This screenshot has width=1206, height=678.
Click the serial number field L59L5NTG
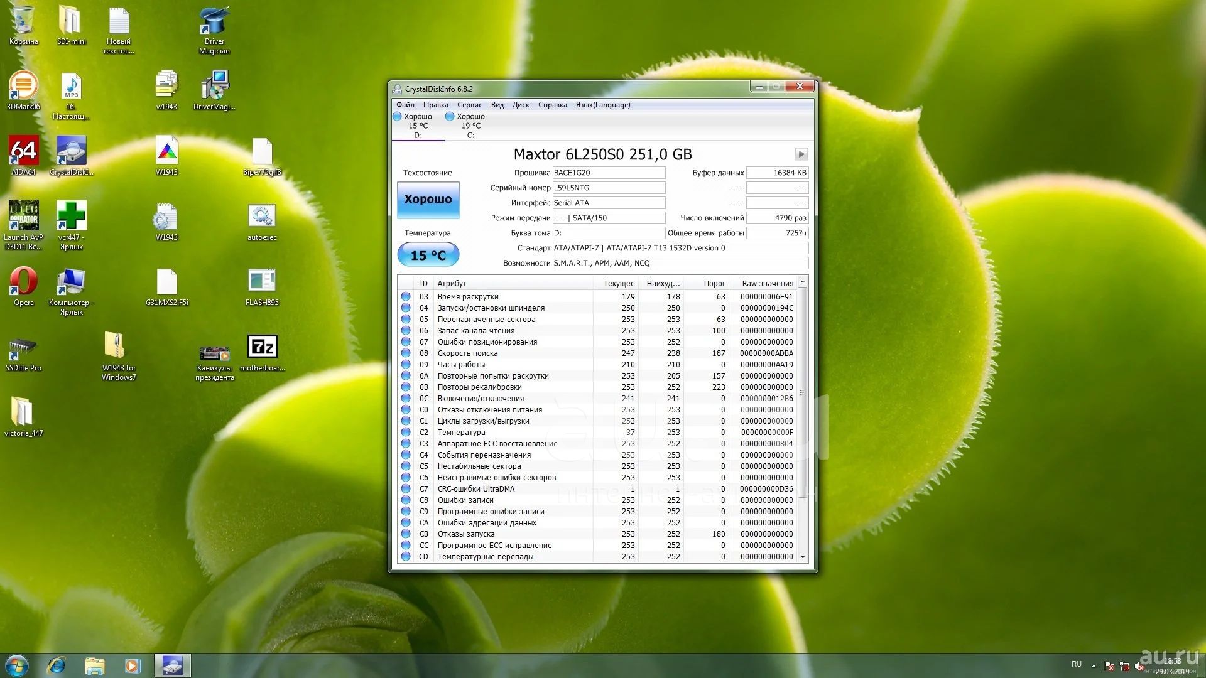(609, 188)
